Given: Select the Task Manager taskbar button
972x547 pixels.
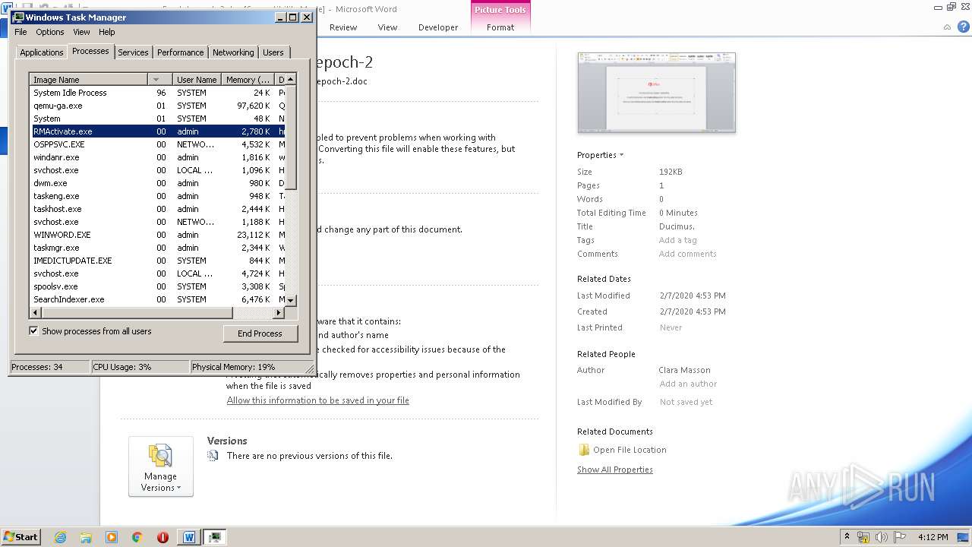Looking at the screenshot, I should (x=215, y=537).
